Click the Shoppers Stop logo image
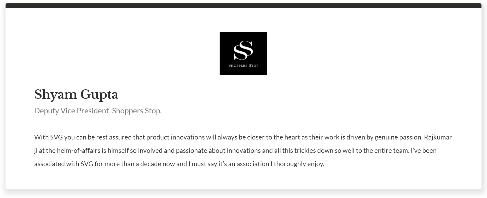The width and height of the screenshot is (487, 198). [x=243, y=54]
